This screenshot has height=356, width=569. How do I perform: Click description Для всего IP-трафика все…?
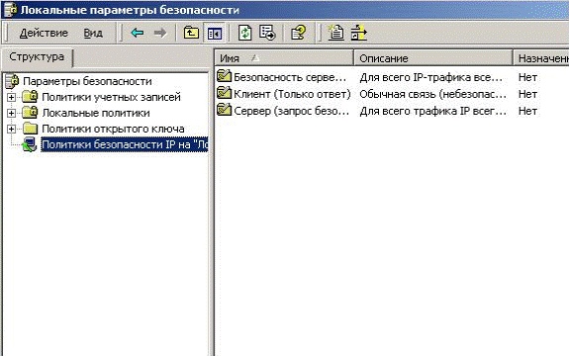(431, 77)
